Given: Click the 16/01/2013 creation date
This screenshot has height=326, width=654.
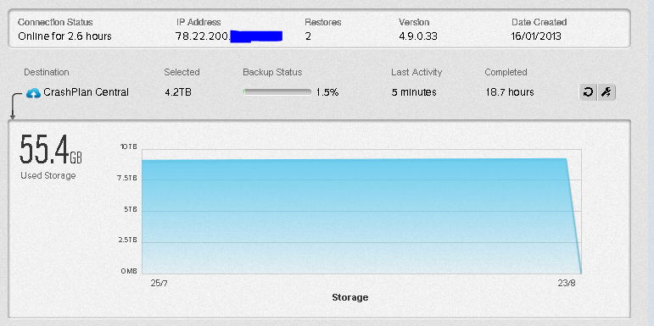Looking at the screenshot, I should tap(536, 36).
